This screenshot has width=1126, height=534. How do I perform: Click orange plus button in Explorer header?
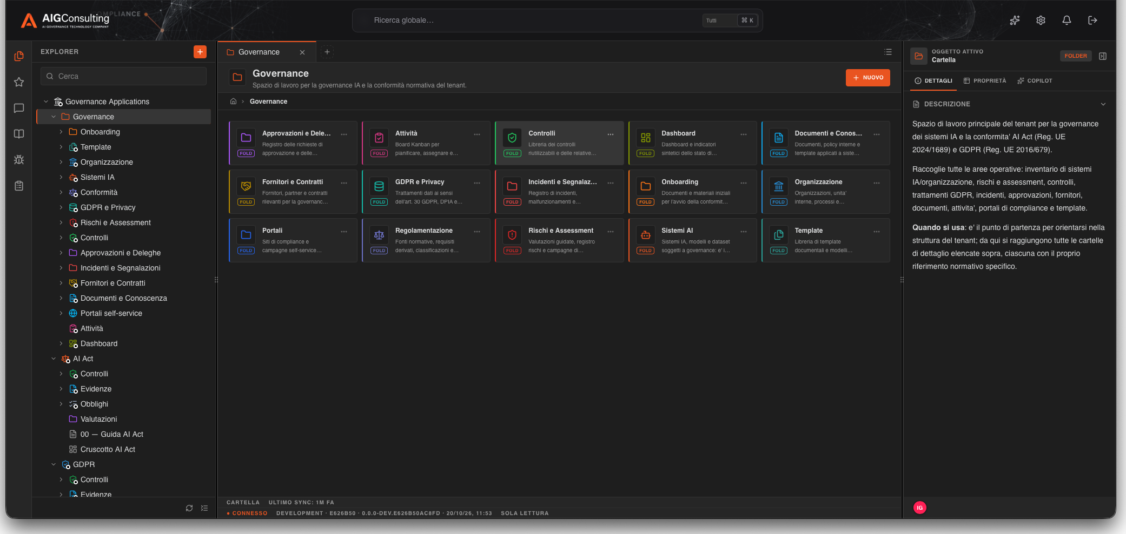point(200,52)
